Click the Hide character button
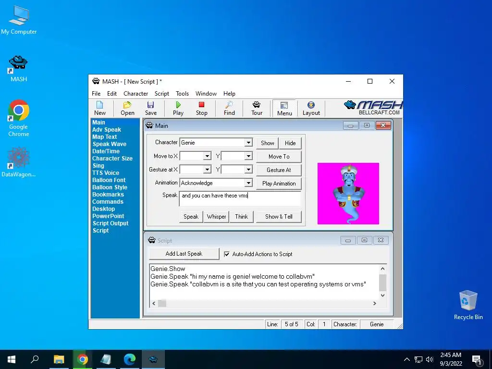The width and height of the screenshot is (492, 369). [290, 143]
